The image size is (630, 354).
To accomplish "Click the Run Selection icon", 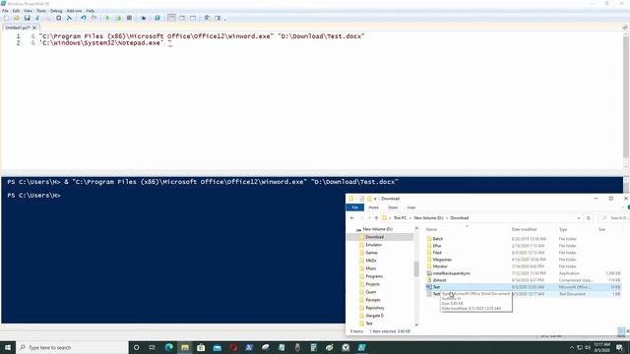I will (118, 18).
